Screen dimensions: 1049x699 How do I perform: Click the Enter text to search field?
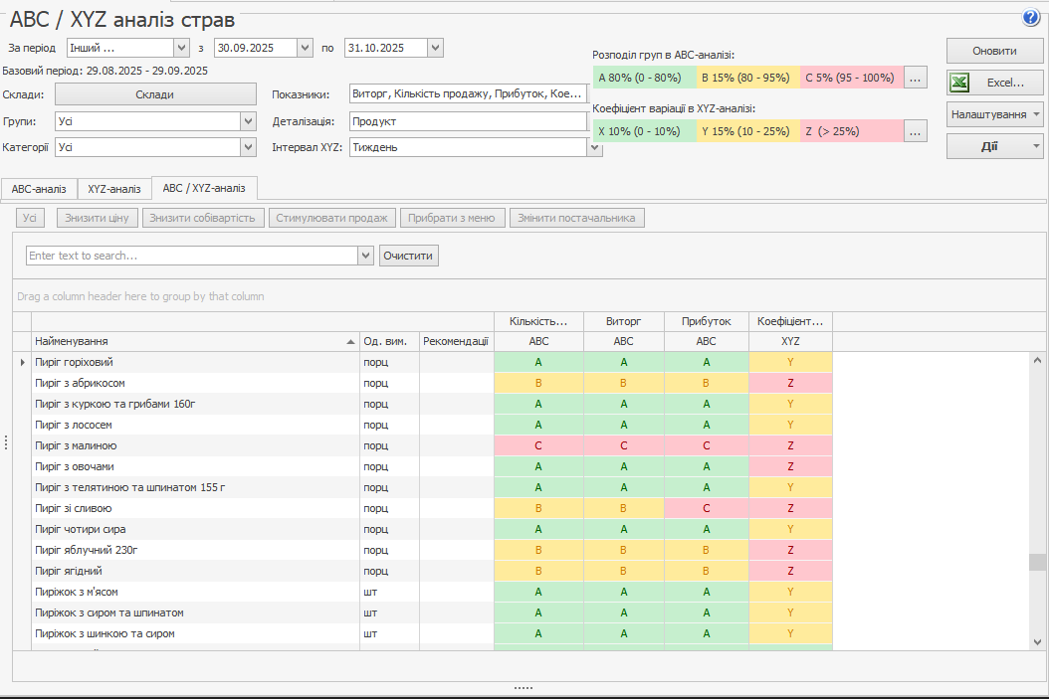tap(191, 256)
